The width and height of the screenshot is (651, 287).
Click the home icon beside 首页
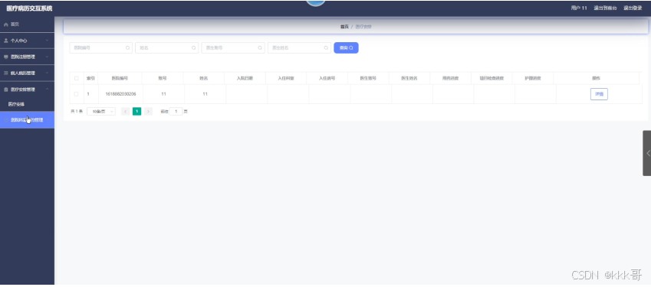tap(6, 24)
